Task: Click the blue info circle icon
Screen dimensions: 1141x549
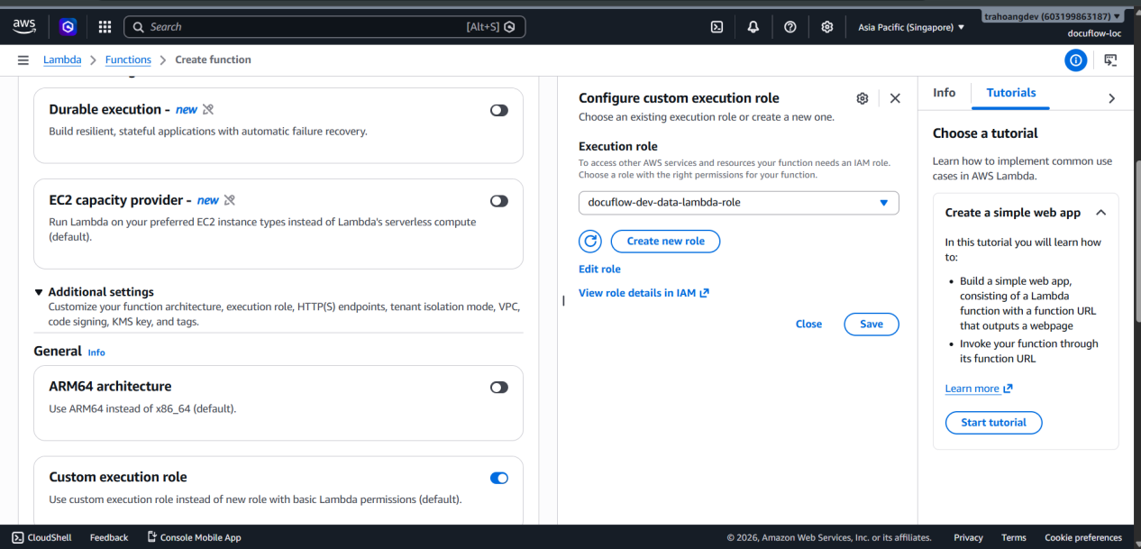Action: (x=1075, y=60)
